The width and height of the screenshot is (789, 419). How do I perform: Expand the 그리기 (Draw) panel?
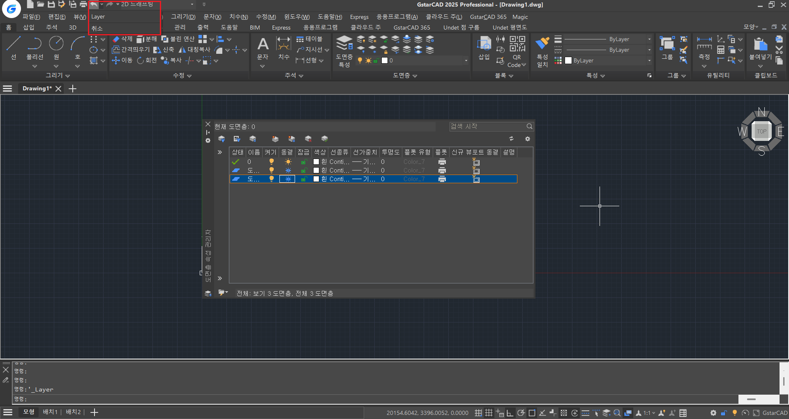pyautogui.click(x=58, y=76)
